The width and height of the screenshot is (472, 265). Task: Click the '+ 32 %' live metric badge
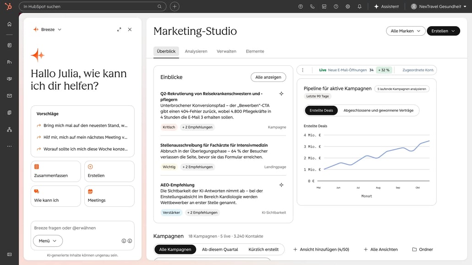coord(384,70)
